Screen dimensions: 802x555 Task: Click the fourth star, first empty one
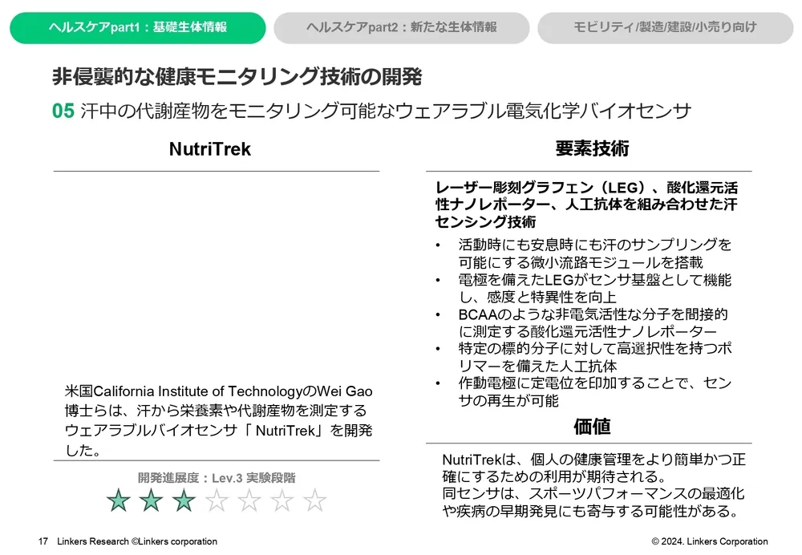[x=217, y=500]
